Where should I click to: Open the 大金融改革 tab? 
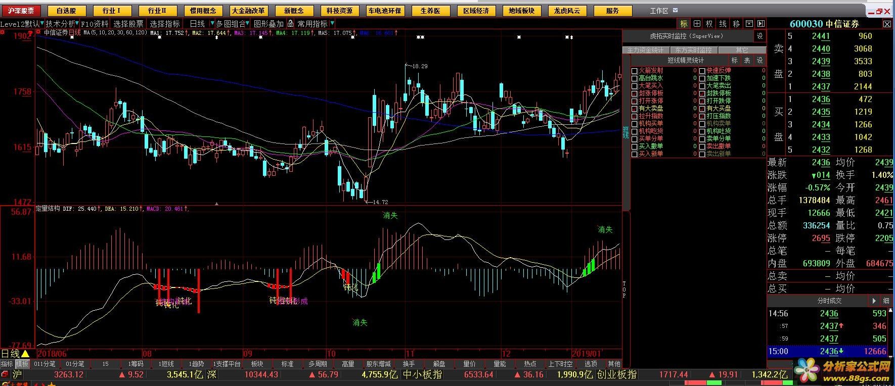248,11
